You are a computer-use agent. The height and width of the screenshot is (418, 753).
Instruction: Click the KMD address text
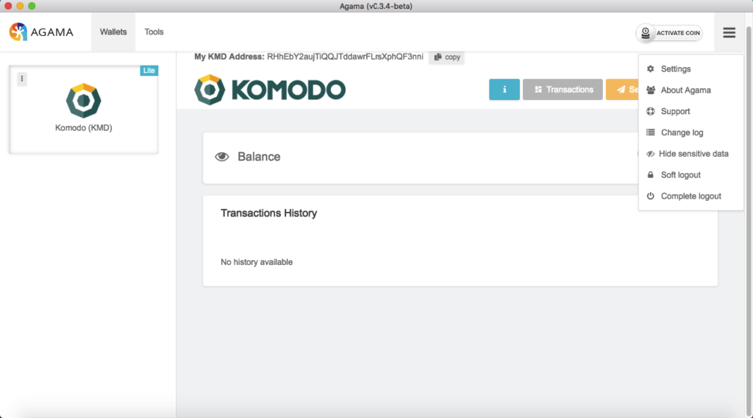click(x=345, y=57)
